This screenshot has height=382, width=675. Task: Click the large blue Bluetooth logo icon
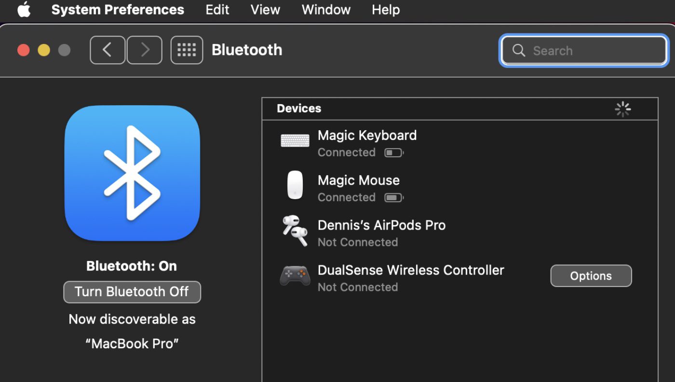132,173
